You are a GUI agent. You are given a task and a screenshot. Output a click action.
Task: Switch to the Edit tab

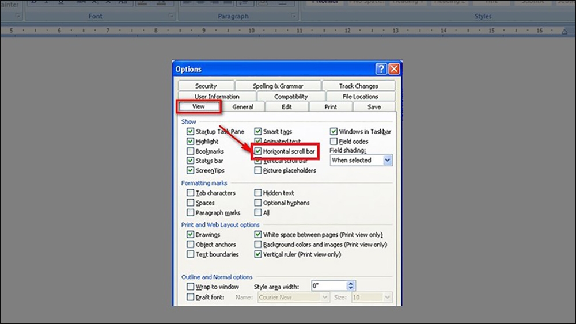pos(287,107)
